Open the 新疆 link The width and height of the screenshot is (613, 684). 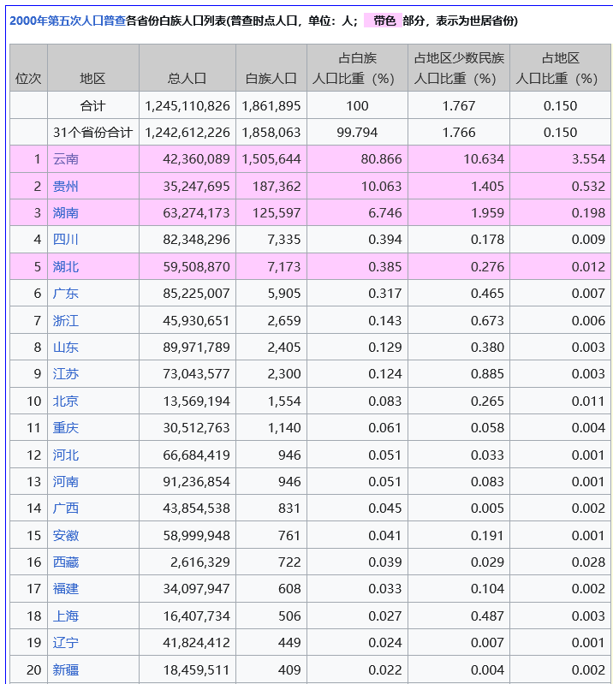[65, 669]
